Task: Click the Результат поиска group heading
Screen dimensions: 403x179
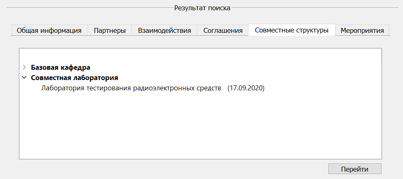Action: (x=202, y=8)
